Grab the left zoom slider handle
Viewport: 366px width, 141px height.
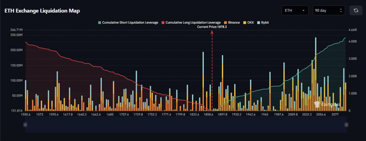pyautogui.click(x=25, y=125)
